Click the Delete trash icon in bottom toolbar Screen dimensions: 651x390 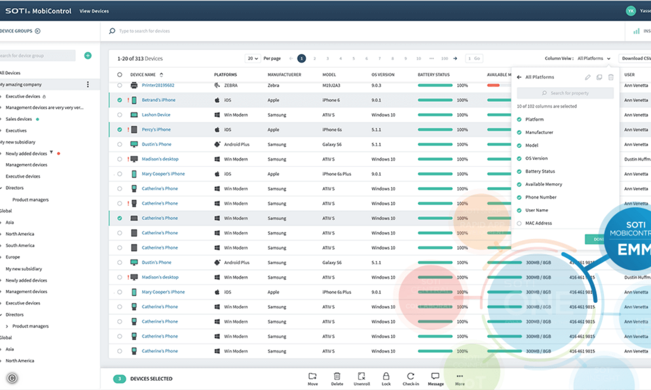pos(337,376)
